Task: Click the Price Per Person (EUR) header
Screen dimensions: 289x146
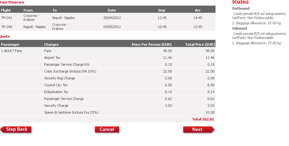Action: [151, 45]
